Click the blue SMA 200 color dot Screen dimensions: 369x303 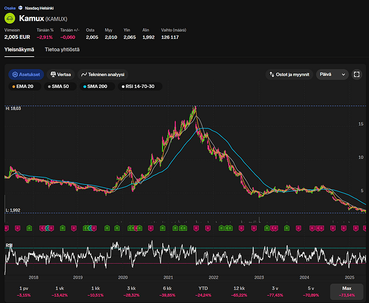84,87
